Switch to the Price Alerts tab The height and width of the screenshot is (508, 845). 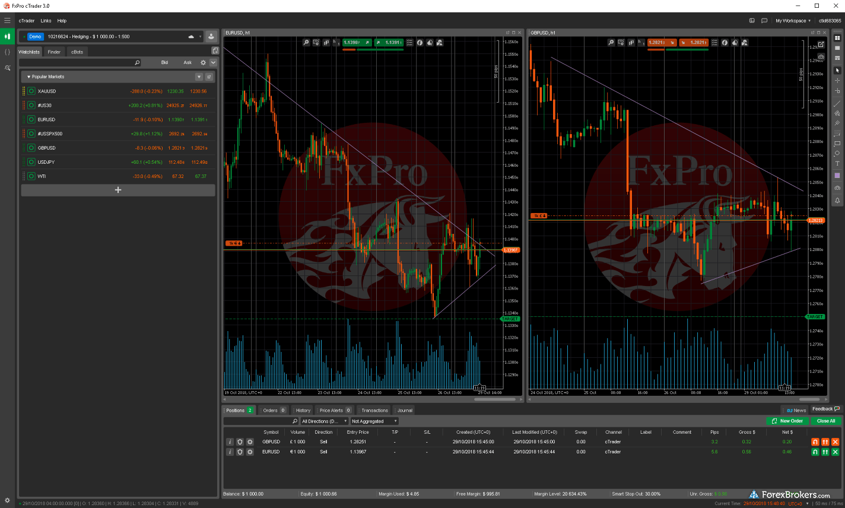pyautogui.click(x=335, y=410)
